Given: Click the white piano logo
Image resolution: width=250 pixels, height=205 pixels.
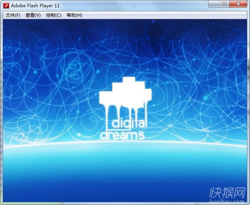Looking at the screenshot, I should tap(125, 92).
